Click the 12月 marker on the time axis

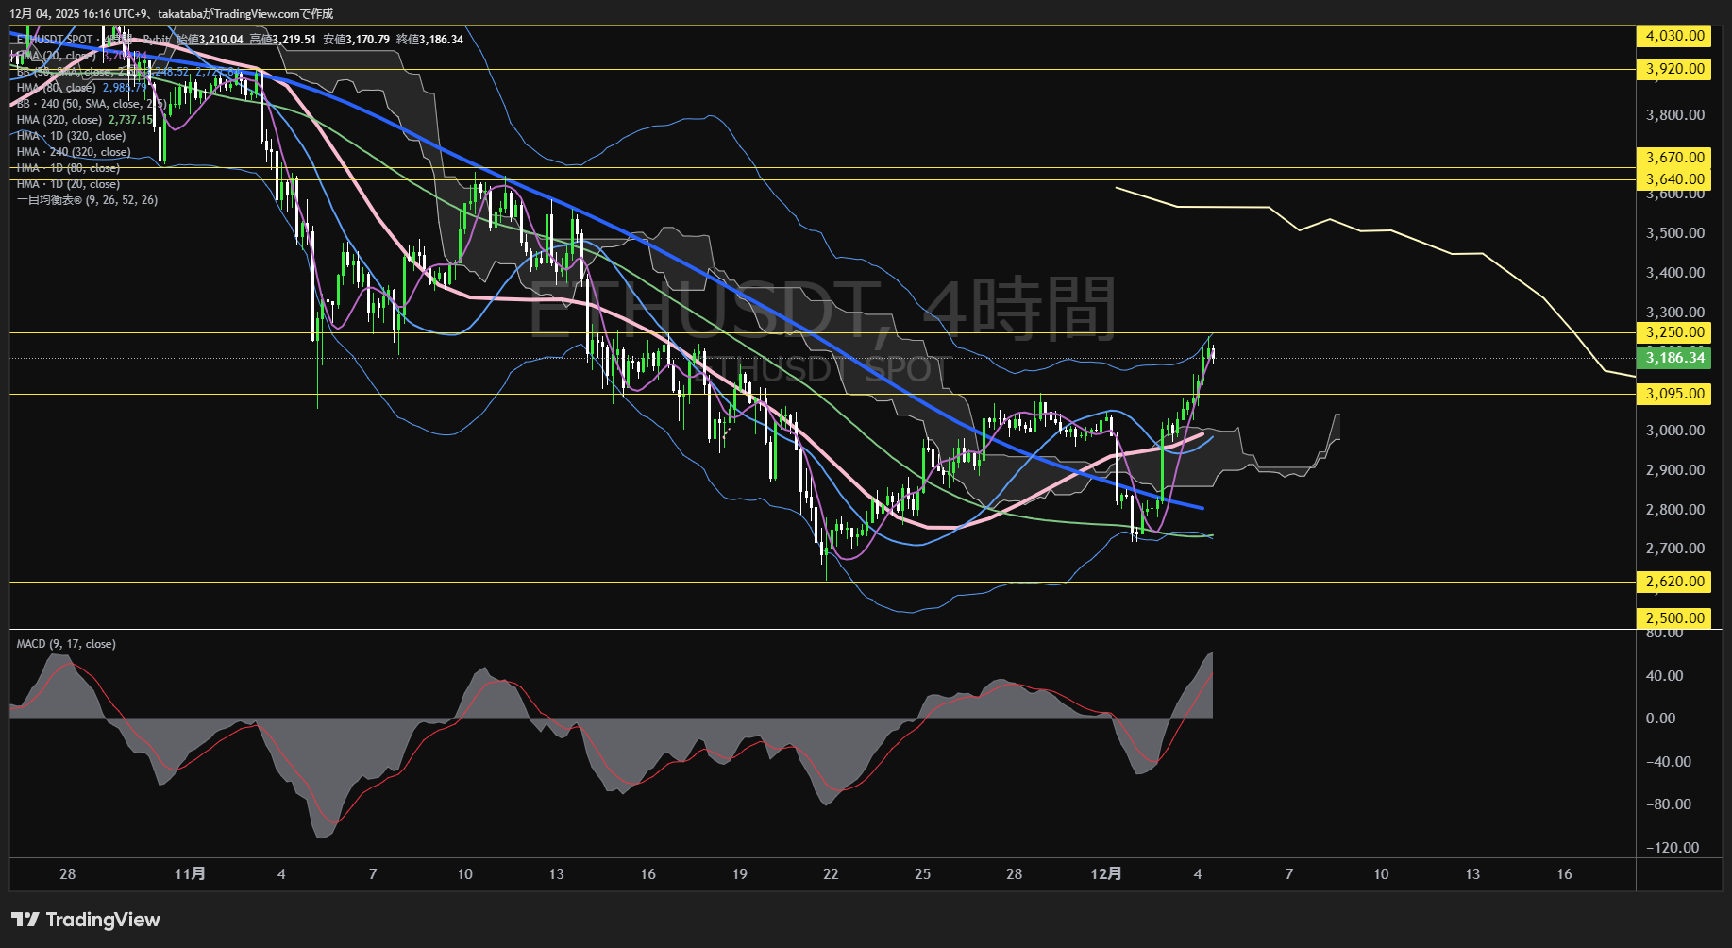click(1105, 874)
